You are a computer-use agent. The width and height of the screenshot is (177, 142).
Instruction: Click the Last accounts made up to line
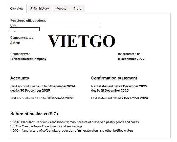click(42, 98)
